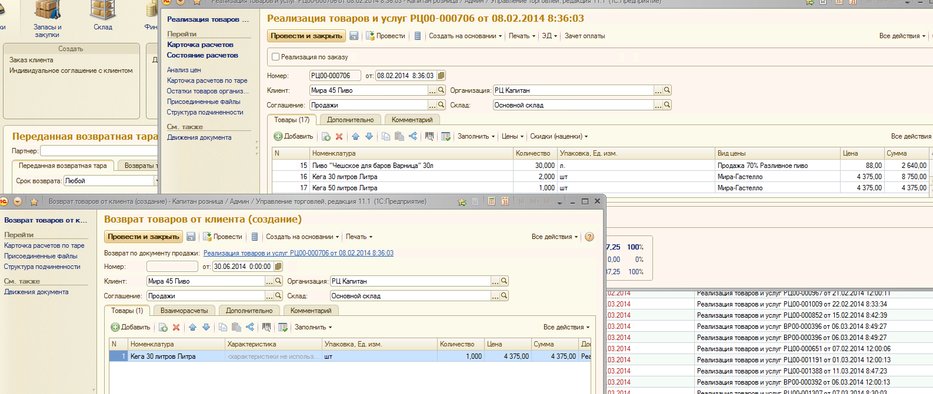Image resolution: width=933 pixels, height=394 pixels.
Task: Click barcode scan icon in return toolbar
Action: click(x=266, y=327)
